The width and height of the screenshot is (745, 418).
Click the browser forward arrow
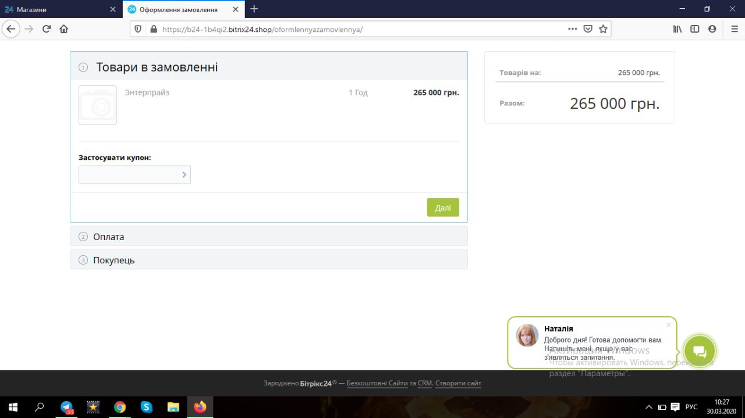(29, 29)
